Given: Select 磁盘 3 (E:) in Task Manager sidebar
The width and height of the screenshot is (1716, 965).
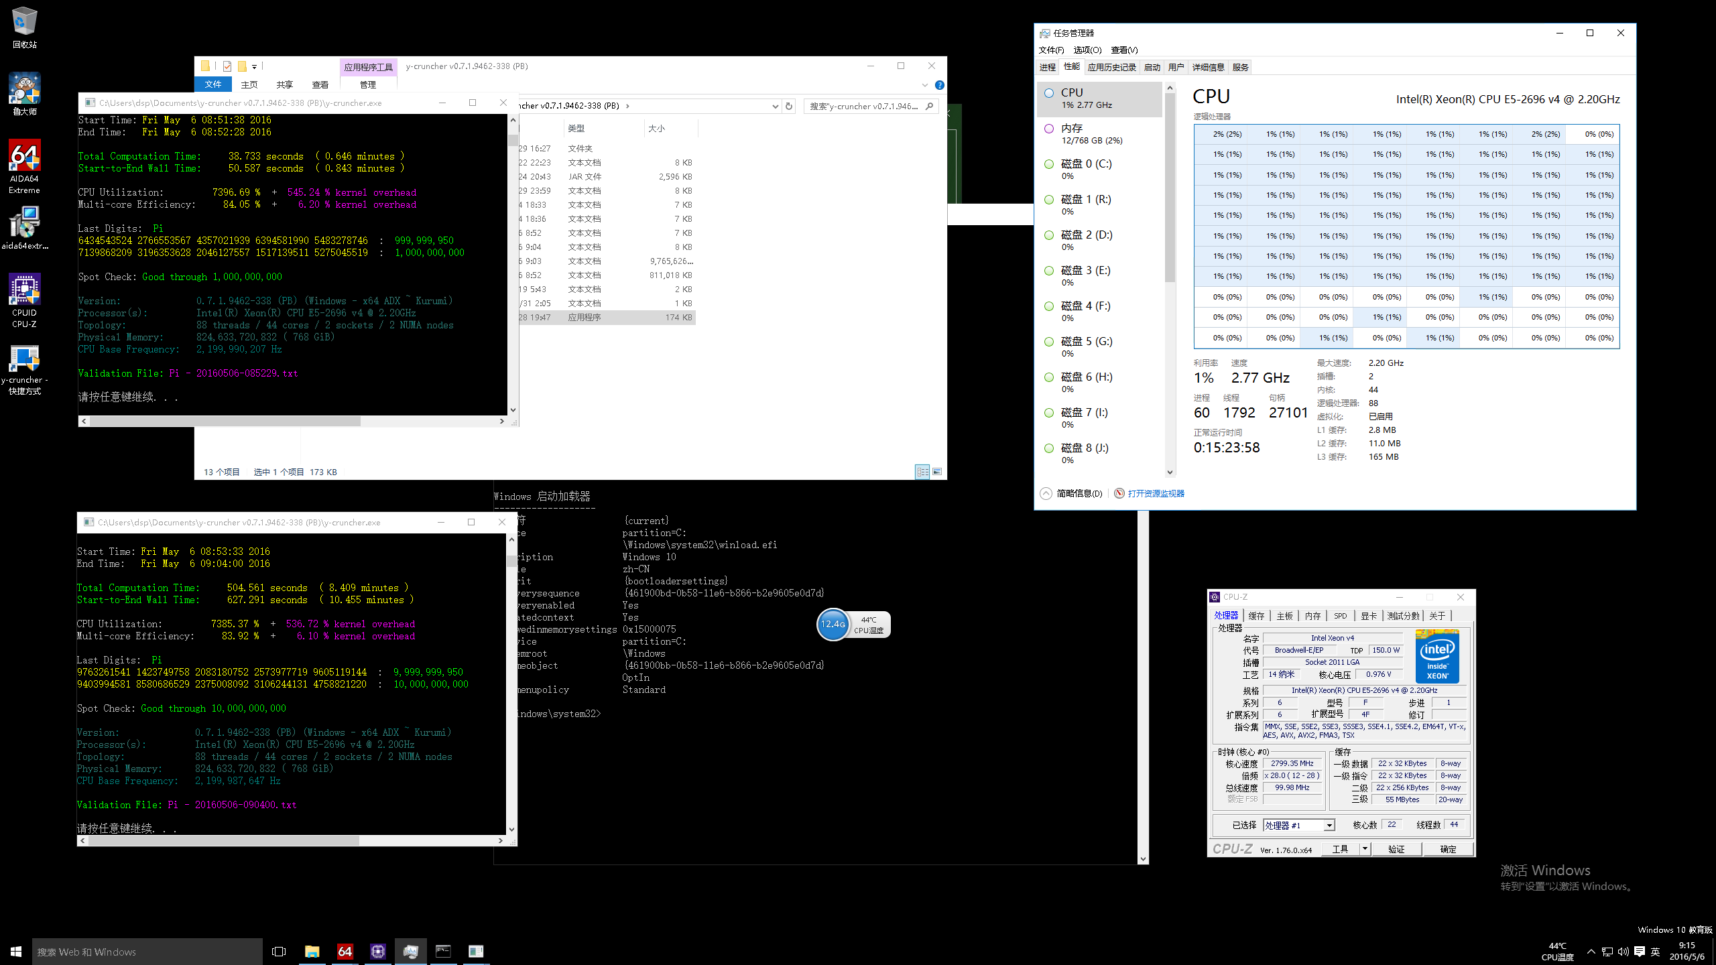Looking at the screenshot, I should (1100, 276).
